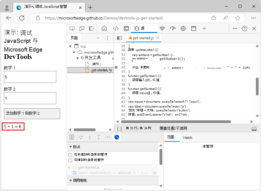Image resolution: width=261 pixels, height=191 pixels.
Task: Toggle the breakpoint on line 34
Action: [116, 67]
